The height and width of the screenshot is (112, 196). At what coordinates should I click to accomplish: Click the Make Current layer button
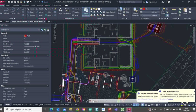(x=110, y=12)
